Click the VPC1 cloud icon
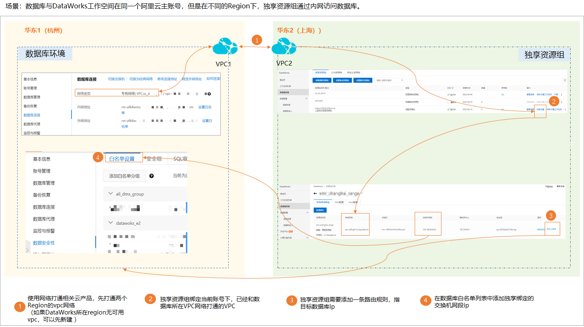This screenshot has height=327, width=584. point(225,47)
